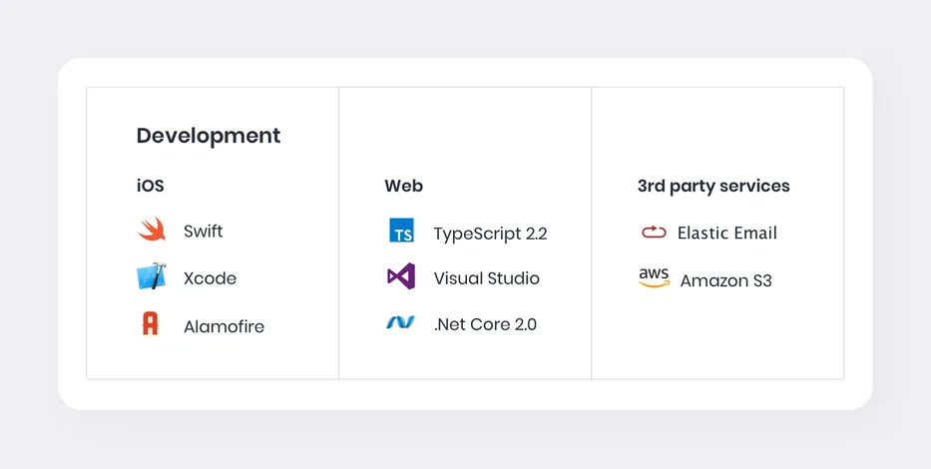
Task: Click the iOS section heading
Action: [x=150, y=186]
